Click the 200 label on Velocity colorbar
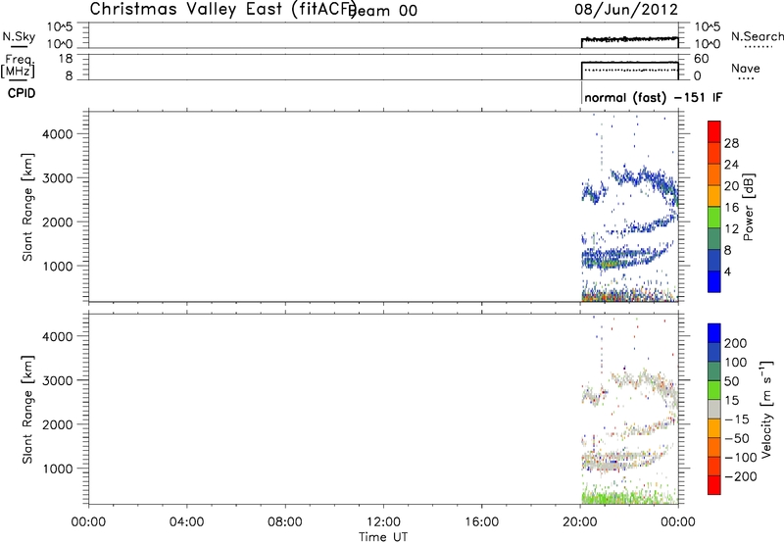This screenshot has height=543, width=784. (x=736, y=343)
